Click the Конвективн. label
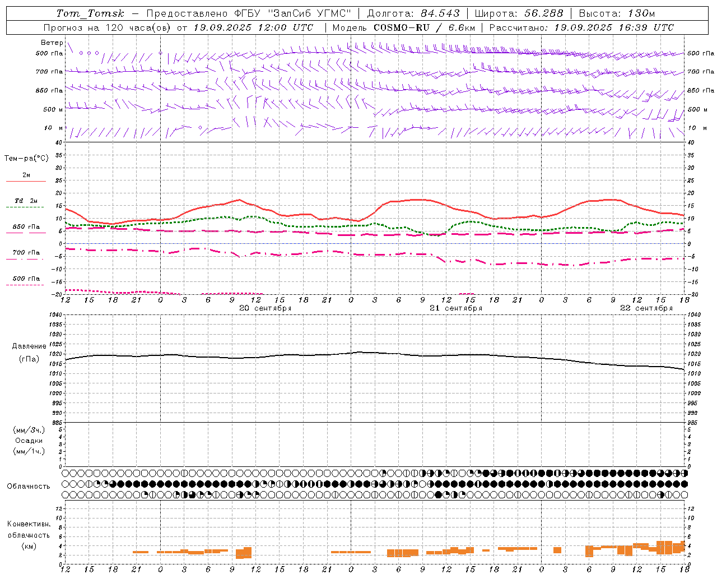This screenshot has width=717, height=574. [29, 524]
